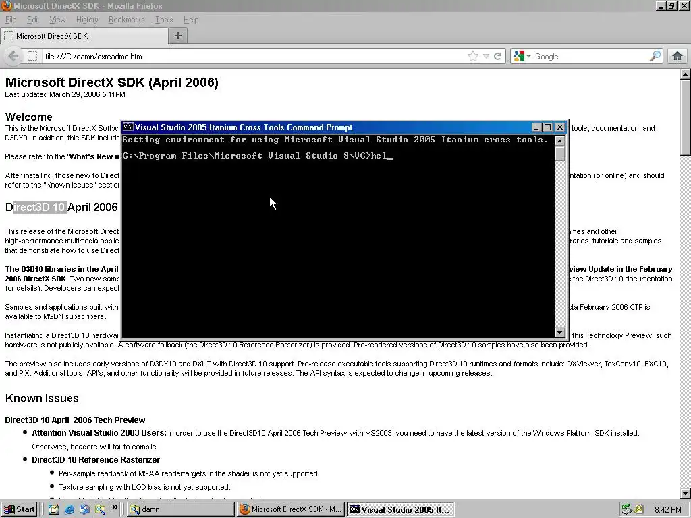Click the network tray icon
The height and width of the screenshot is (518, 691).
click(x=627, y=510)
